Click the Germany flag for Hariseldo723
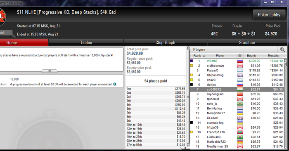 (240, 142)
